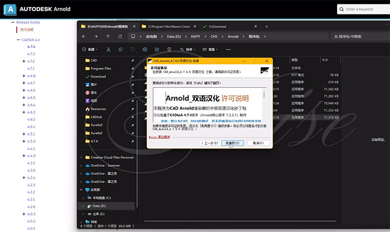Image resolution: width=390 pixels, height=232 pixels.
Task: Expand the Data (D:) drive node
Action: (x=83, y=206)
